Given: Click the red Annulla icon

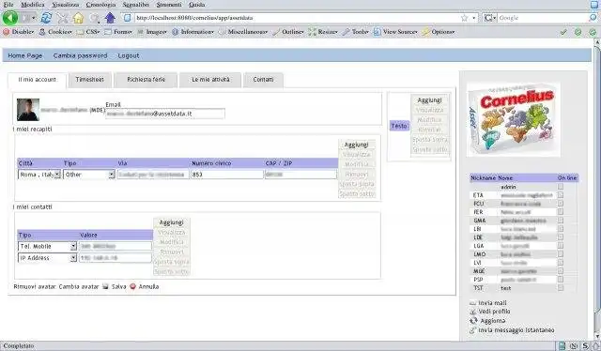Looking at the screenshot, I should [132, 286].
